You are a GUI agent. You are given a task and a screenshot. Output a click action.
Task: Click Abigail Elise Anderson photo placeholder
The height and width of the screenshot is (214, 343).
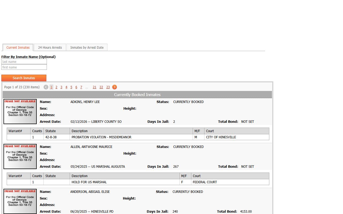click(x=20, y=201)
